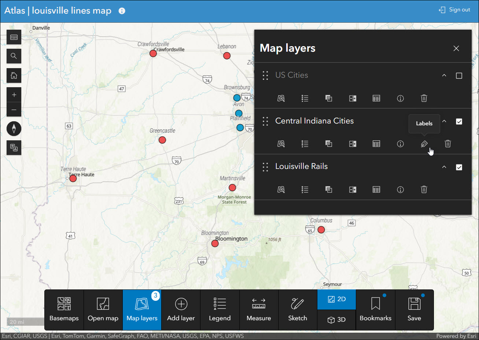Save the map
Viewport: 479px width, 340px height.
coord(414,310)
